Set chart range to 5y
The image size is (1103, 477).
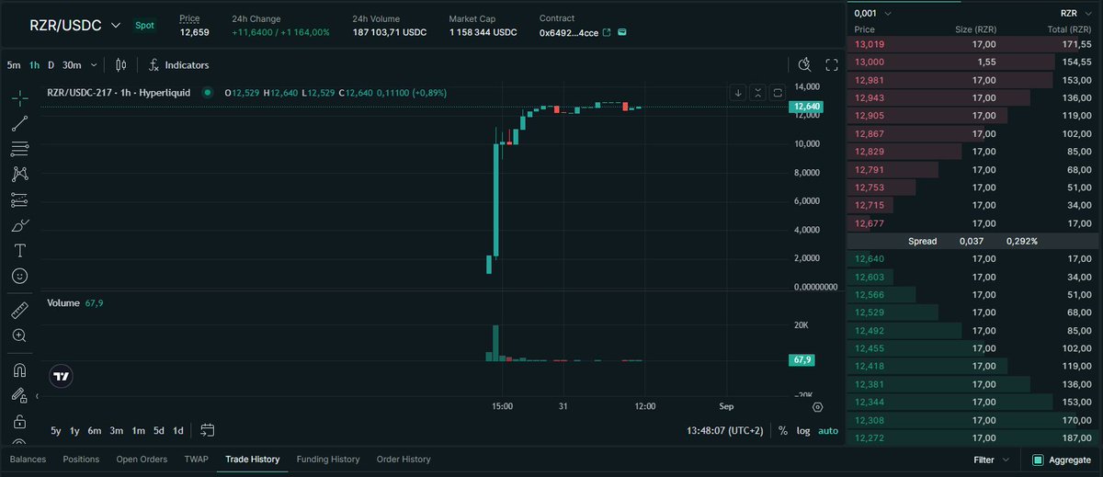[56, 430]
